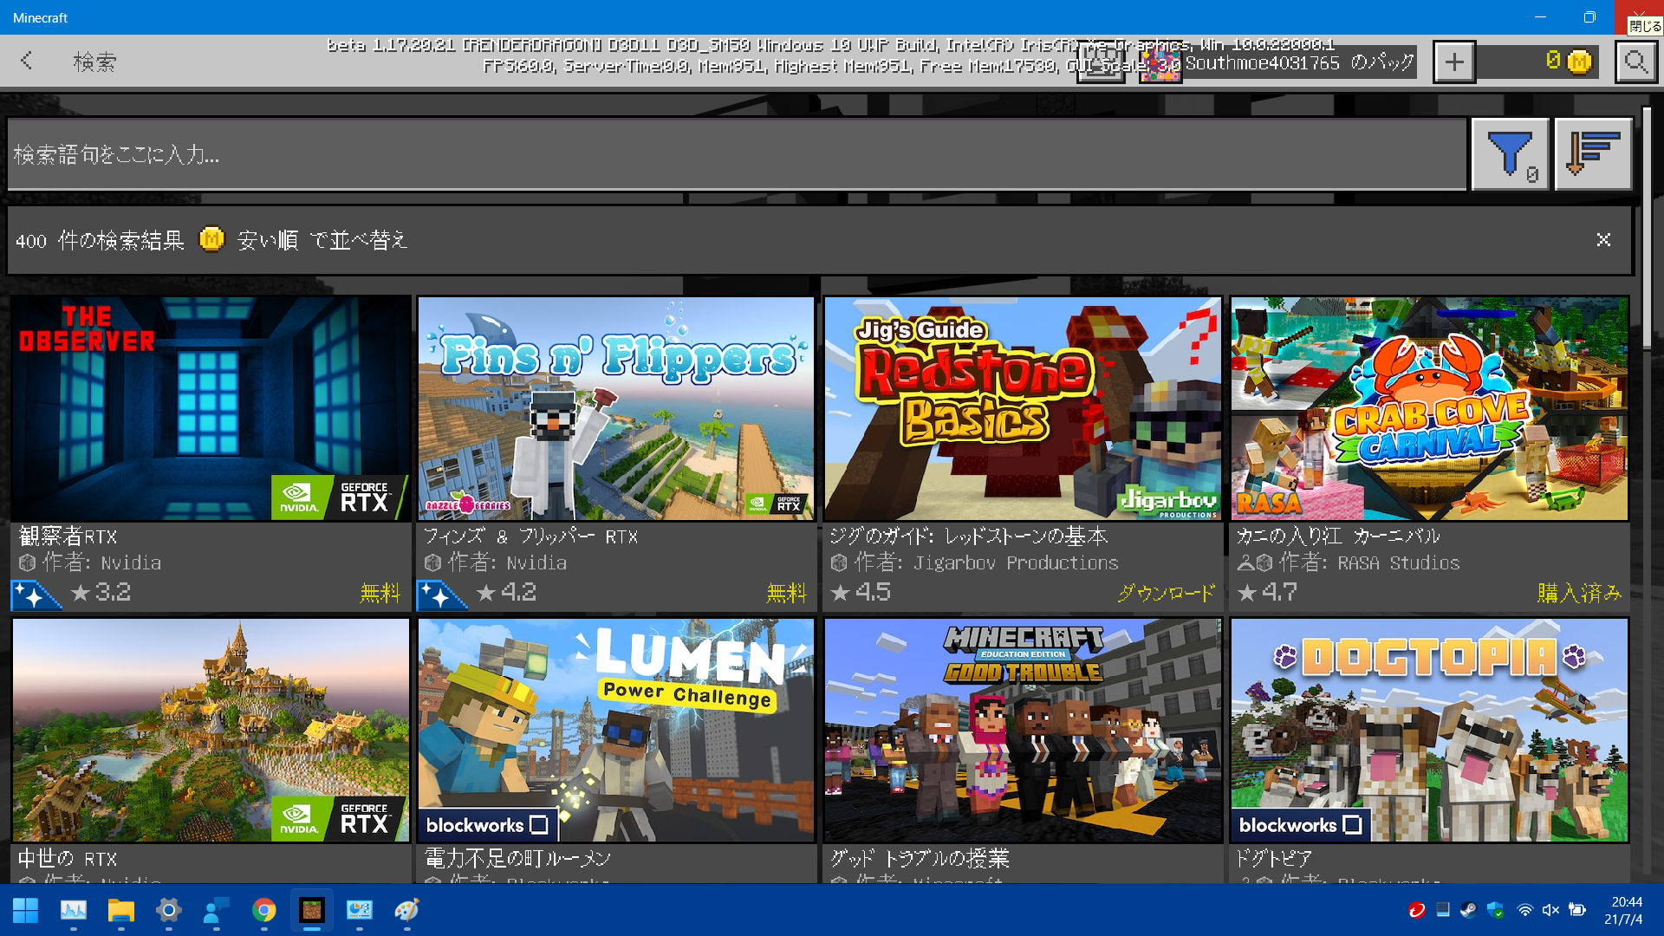Click 購入済み on Crab Cove Carnival
Image resolution: width=1664 pixels, height=936 pixels.
tap(1578, 593)
